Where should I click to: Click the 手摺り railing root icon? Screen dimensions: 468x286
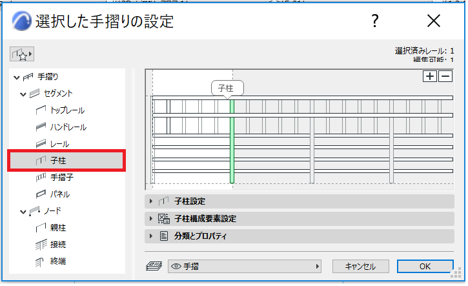(28, 77)
